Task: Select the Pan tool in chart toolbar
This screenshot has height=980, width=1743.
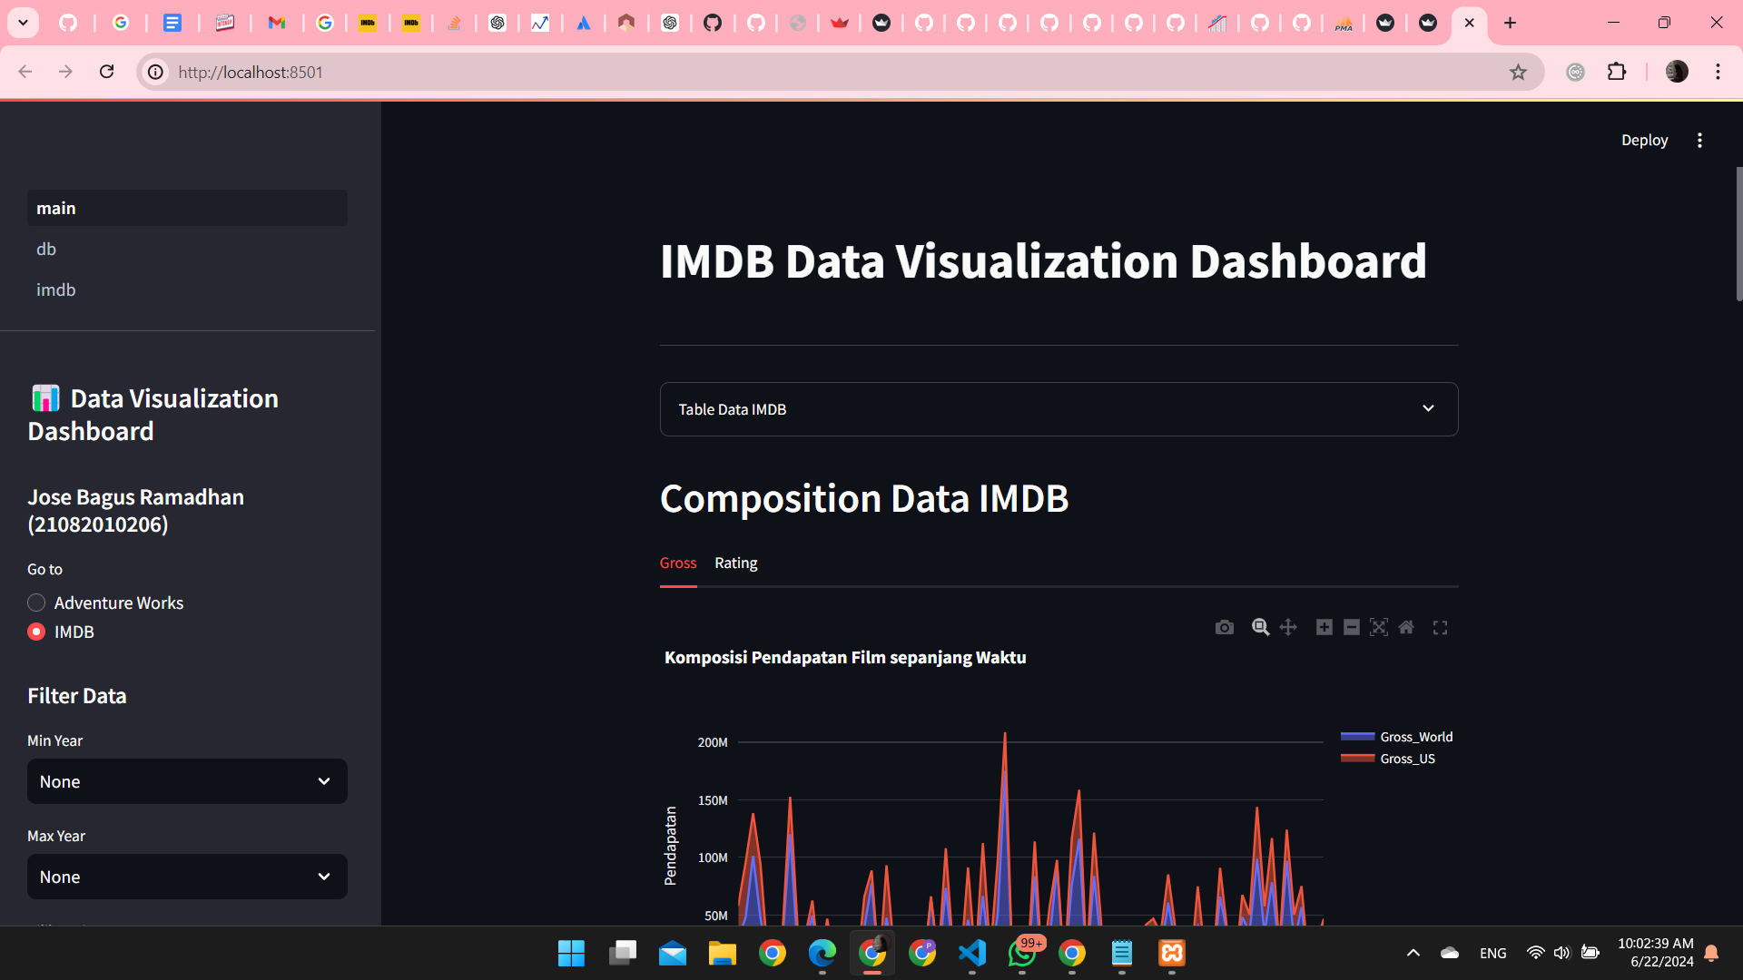Action: pos(1287,627)
